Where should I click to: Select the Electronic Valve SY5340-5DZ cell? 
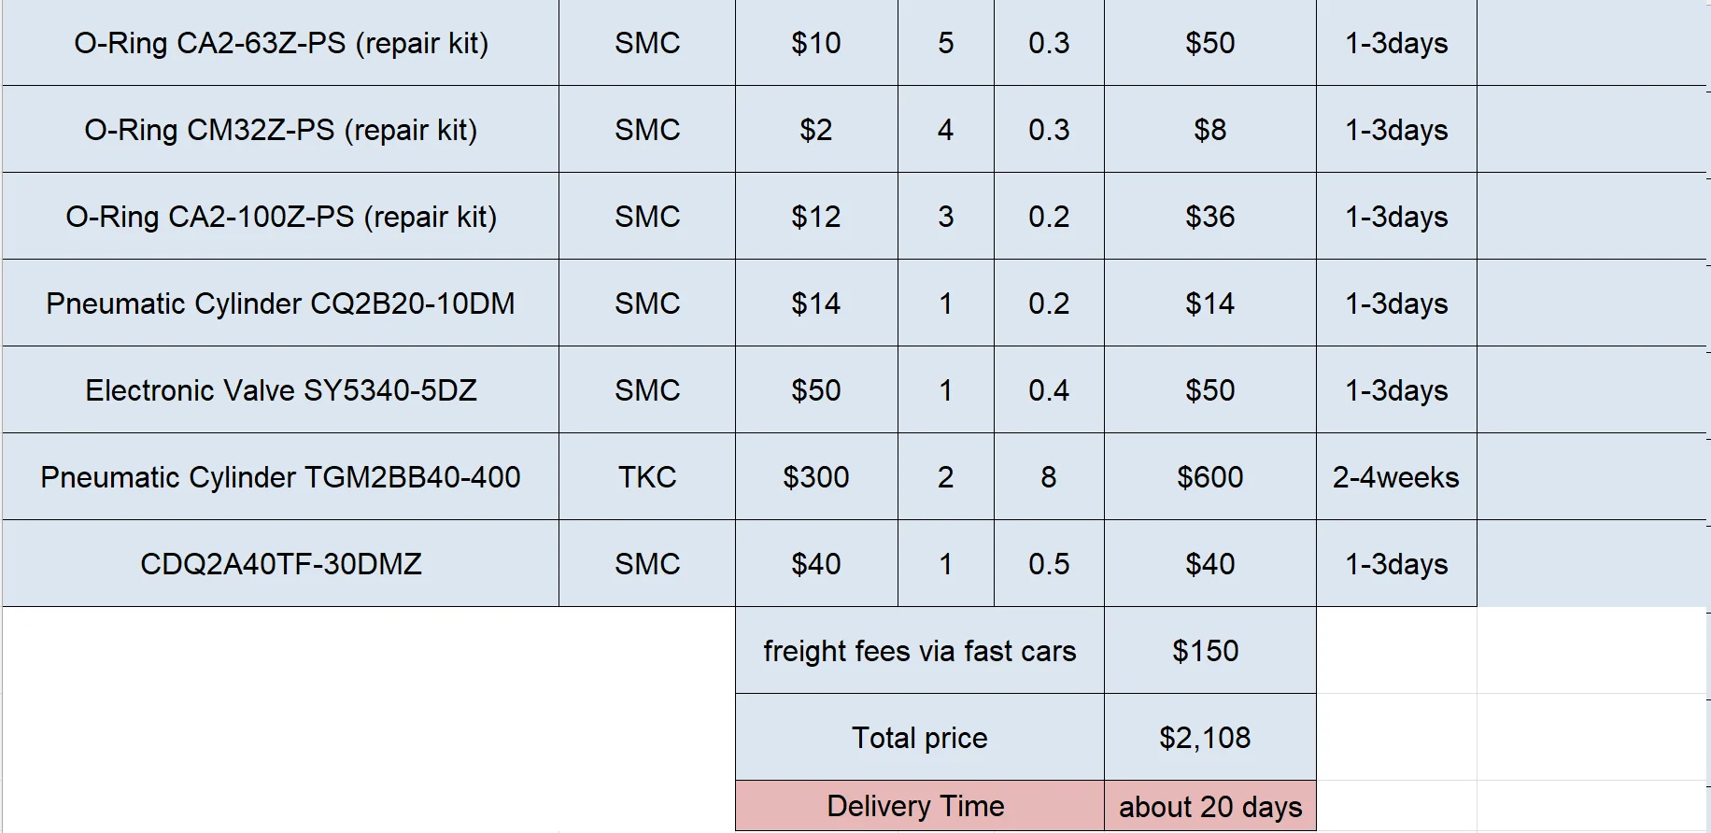coord(280,390)
